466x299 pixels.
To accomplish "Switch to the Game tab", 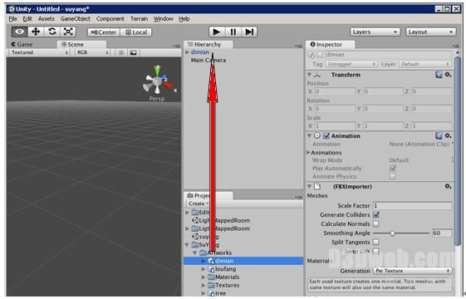I will pos(22,44).
